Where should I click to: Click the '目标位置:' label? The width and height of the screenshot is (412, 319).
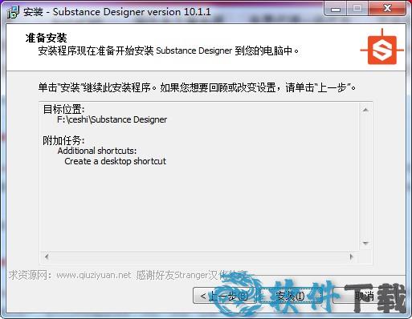pos(63,109)
